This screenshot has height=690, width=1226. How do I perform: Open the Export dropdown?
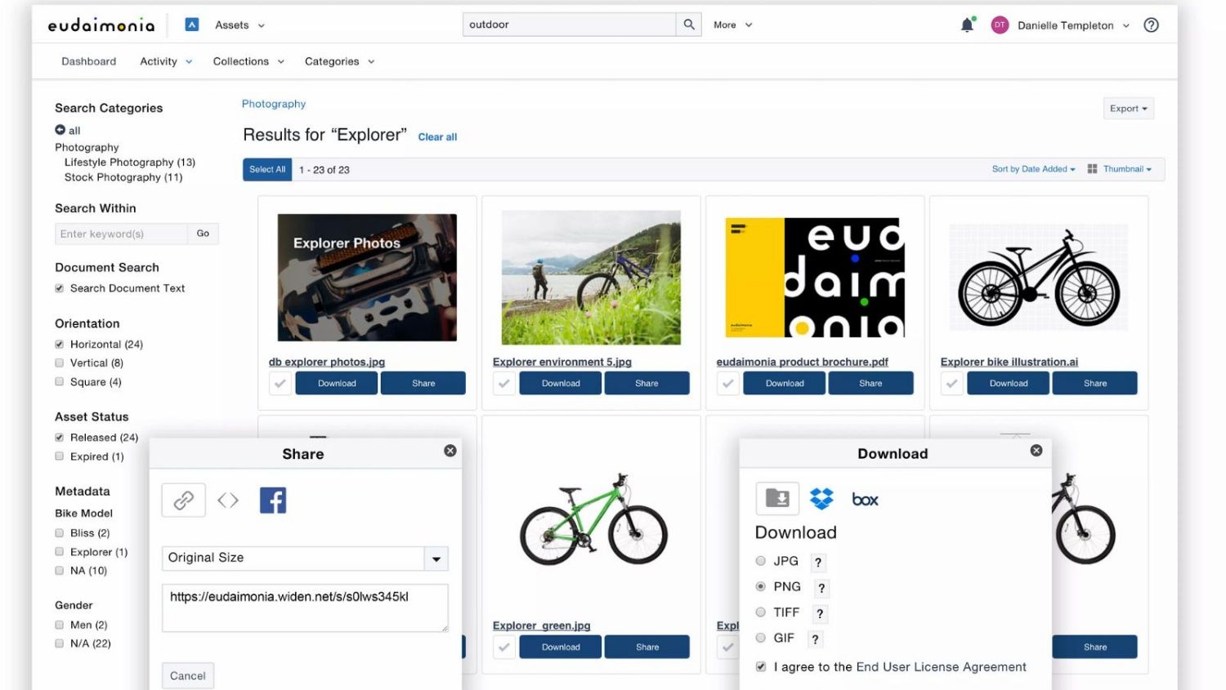(1128, 109)
